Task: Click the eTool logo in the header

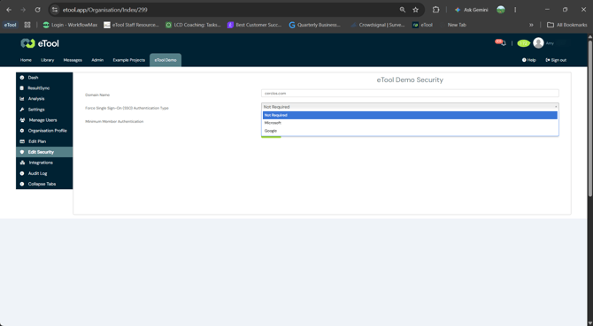Action: pos(40,44)
